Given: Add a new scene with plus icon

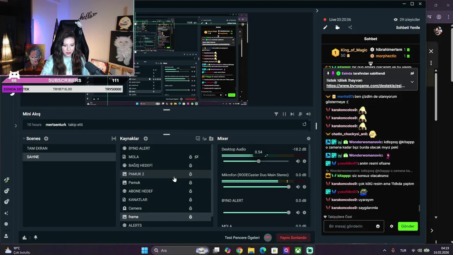Looking at the screenshot, I should pos(46,138).
